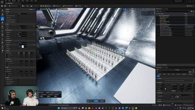The height and width of the screenshot is (110, 195).
Task: Open camera speed control in viewport toolbar
Action: [x=151, y=9]
